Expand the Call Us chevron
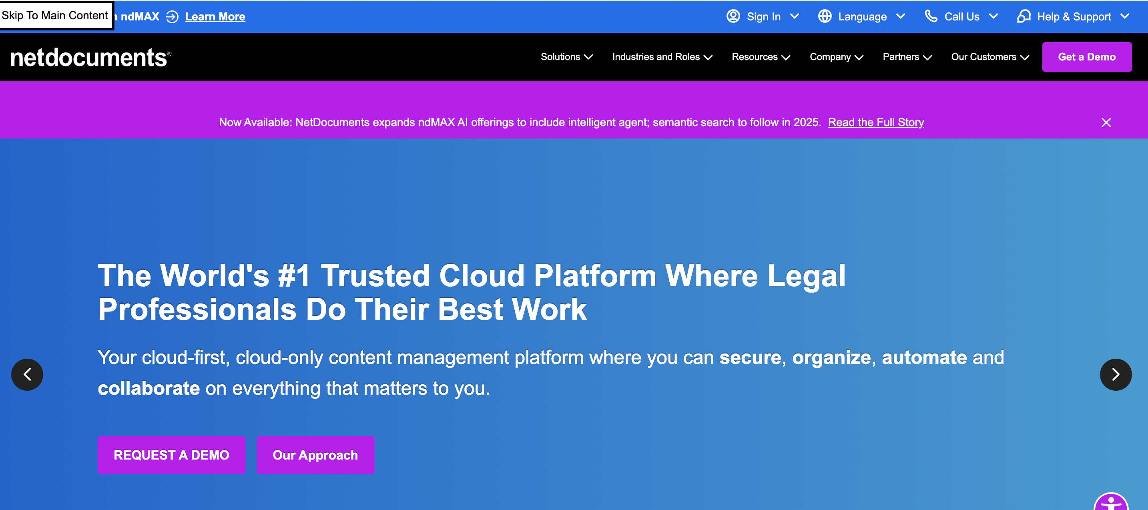This screenshot has width=1148, height=510. click(x=993, y=16)
